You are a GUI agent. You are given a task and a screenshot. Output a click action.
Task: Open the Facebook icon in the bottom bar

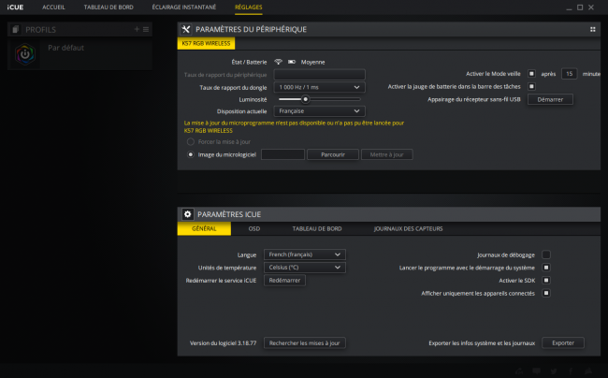tap(572, 371)
